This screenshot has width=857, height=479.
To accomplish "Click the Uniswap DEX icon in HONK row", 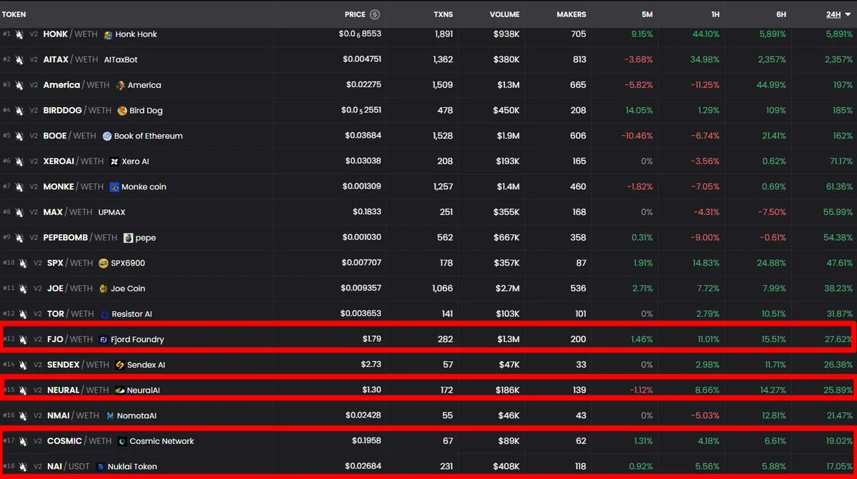I will (19, 34).
